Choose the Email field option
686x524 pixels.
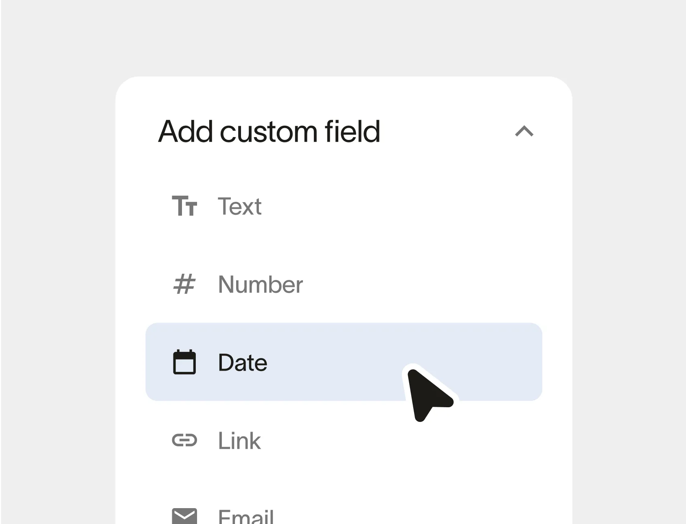(x=245, y=517)
